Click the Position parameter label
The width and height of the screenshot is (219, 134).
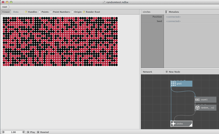coord(157,17)
